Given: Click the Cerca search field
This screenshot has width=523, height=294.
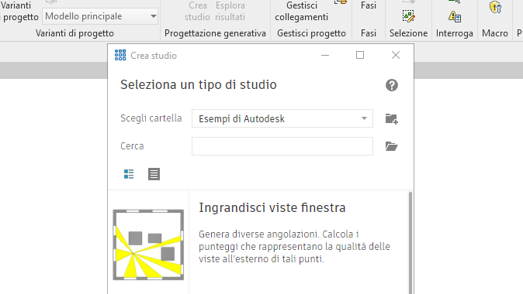Looking at the screenshot, I should (282, 146).
